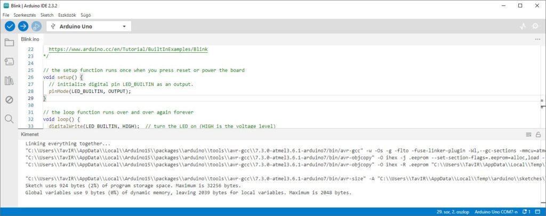Select the Blink.ino tab
This screenshot has height=216, width=546.
point(30,39)
